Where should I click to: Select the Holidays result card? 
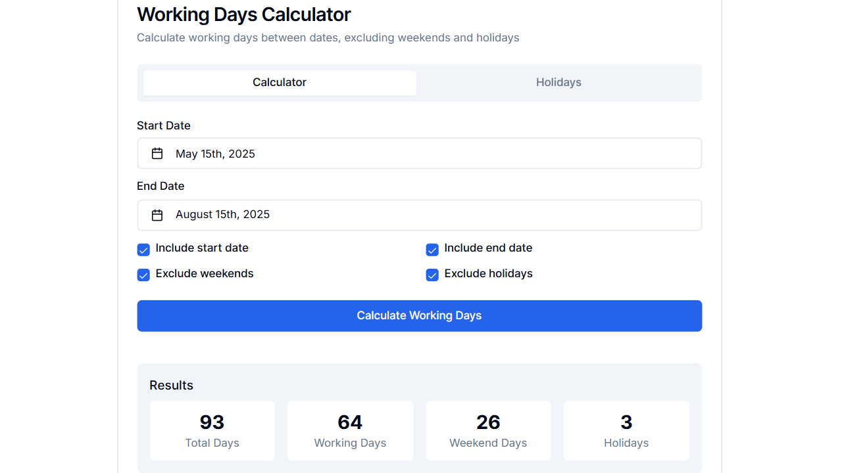point(626,430)
